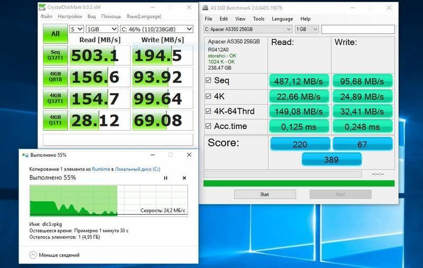Run the 4KiB Q1T1 test
423x268 pixels.
point(56,120)
